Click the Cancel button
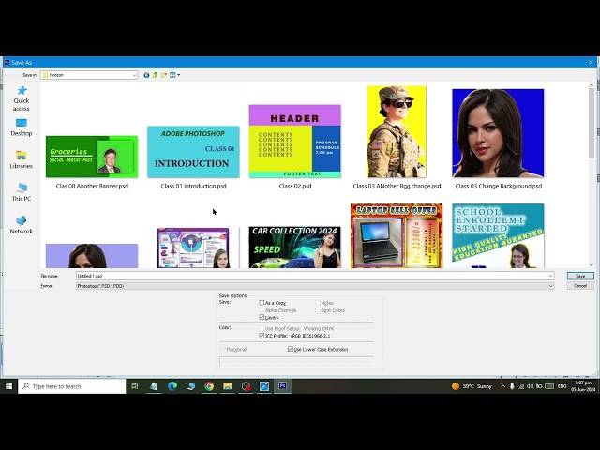Screen dimensions: 600x450 pyautogui.click(x=580, y=286)
